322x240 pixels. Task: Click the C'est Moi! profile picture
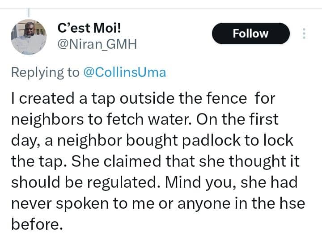tap(29, 37)
